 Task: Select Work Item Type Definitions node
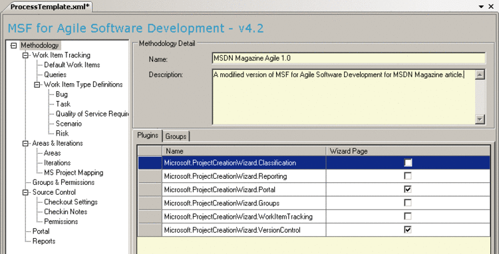[x=83, y=84]
